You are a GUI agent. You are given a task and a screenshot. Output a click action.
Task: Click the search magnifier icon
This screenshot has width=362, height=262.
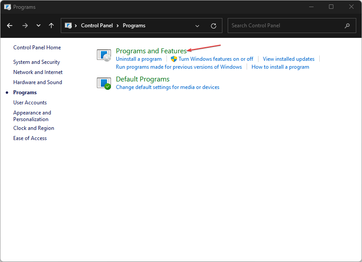tap(347, 26)
